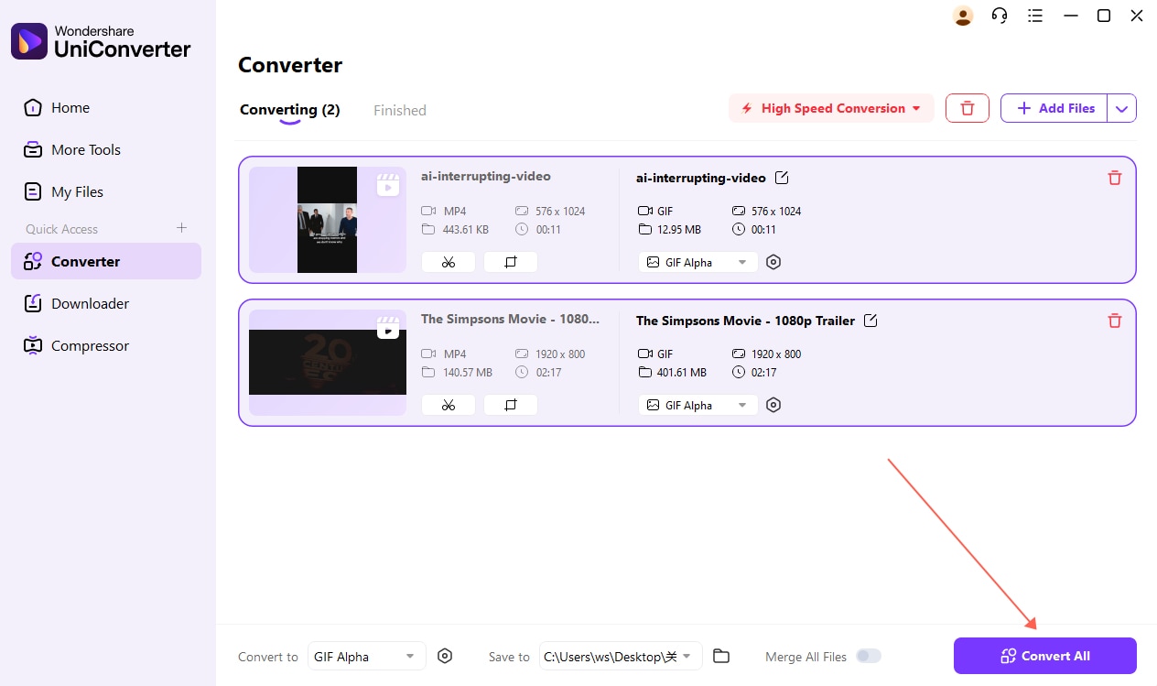
Task: Select Converter in sidebar
Action: (106, 261)
